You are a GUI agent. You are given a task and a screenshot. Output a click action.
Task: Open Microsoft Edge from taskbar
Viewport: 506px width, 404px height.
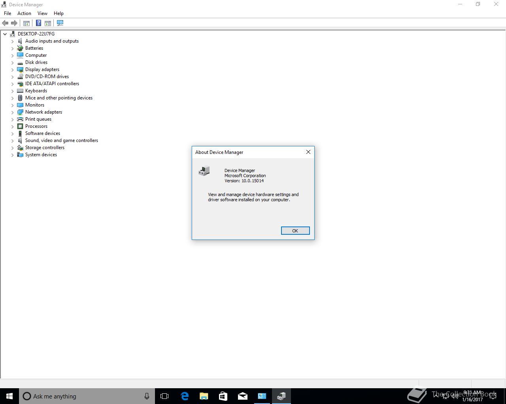tap(185, 396)
